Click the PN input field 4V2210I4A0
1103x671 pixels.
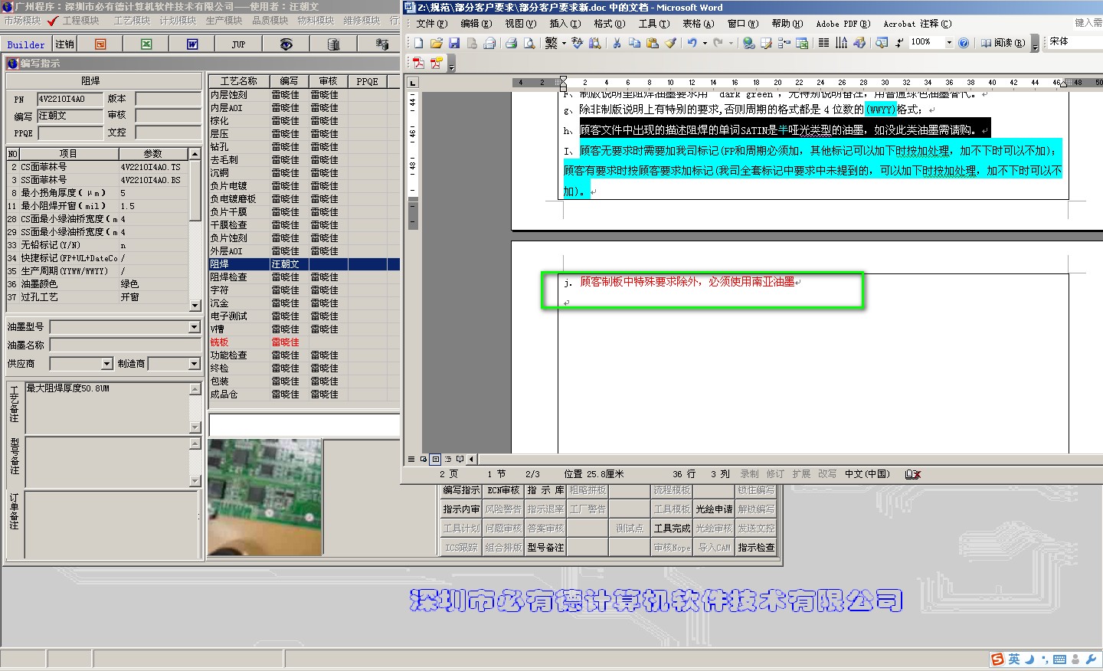[x=70, y=99]
